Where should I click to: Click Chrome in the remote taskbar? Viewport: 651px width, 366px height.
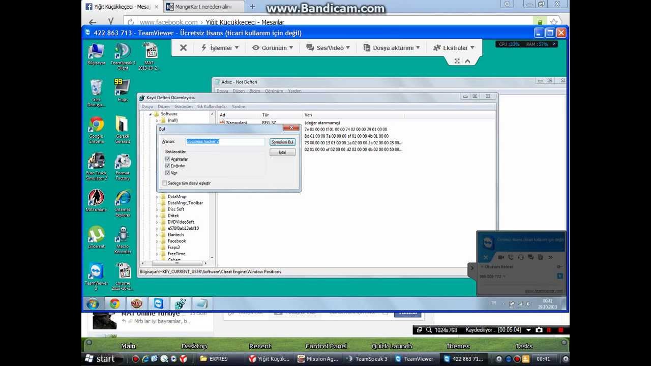pos(115,304)
